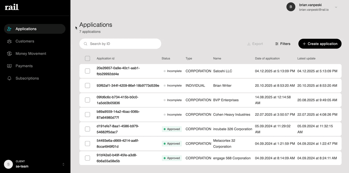349x173 pixels.
Task: Open Money Movement section
Action: (x=31, y=54)
